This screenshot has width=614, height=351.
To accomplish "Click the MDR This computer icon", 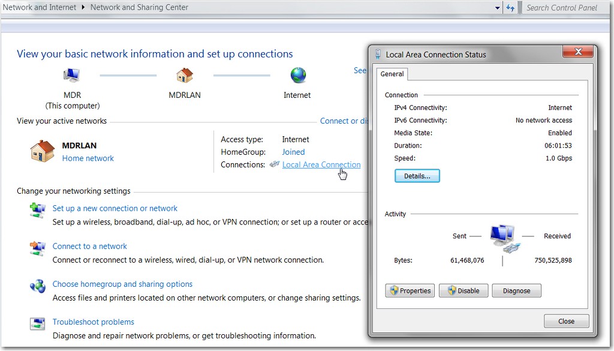I will pos(72,75).
